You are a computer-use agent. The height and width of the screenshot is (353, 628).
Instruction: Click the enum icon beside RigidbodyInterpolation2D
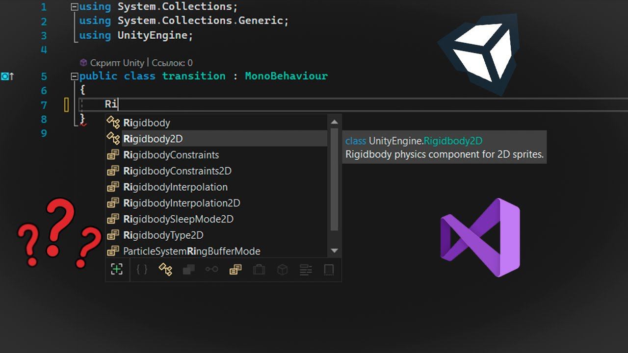click(113, 203)
